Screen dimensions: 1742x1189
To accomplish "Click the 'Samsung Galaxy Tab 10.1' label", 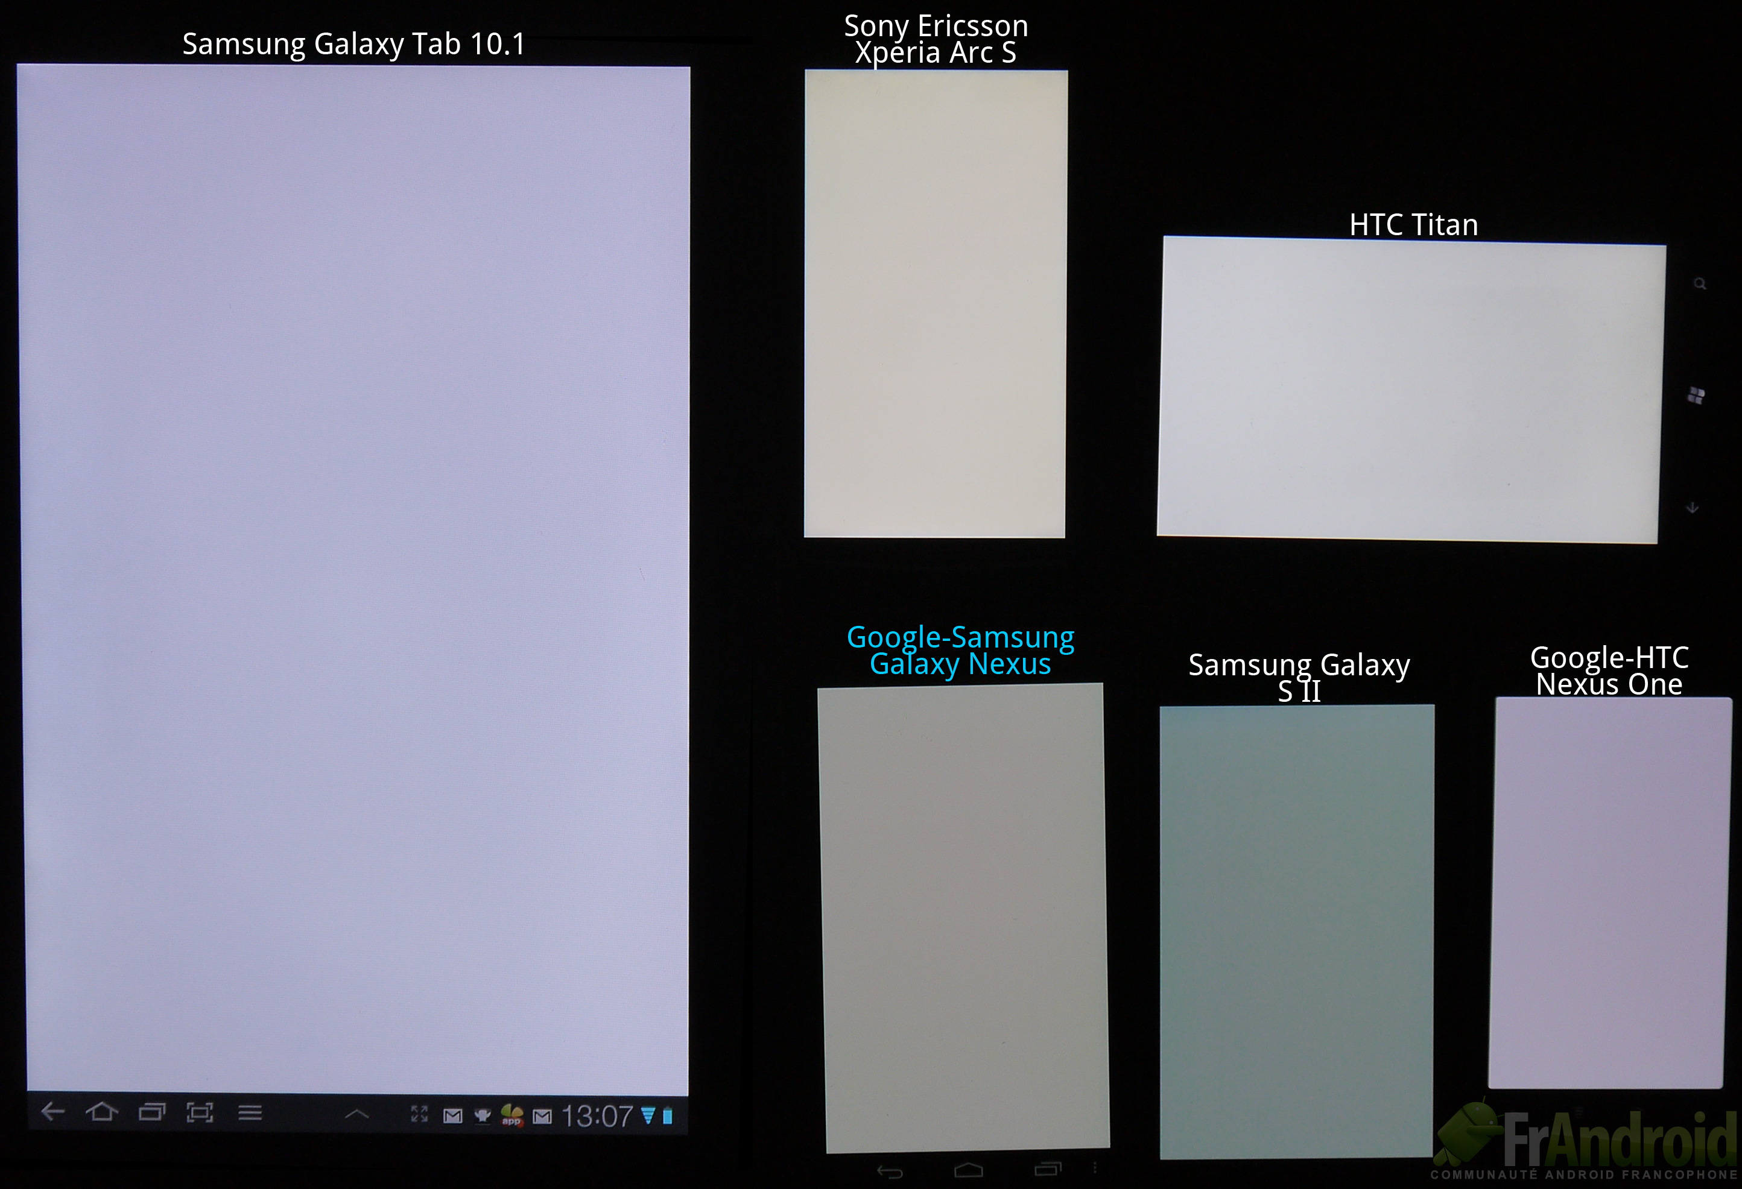I will 354,44.
